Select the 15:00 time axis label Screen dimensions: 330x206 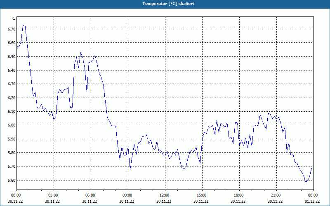(x=201, y=195)
